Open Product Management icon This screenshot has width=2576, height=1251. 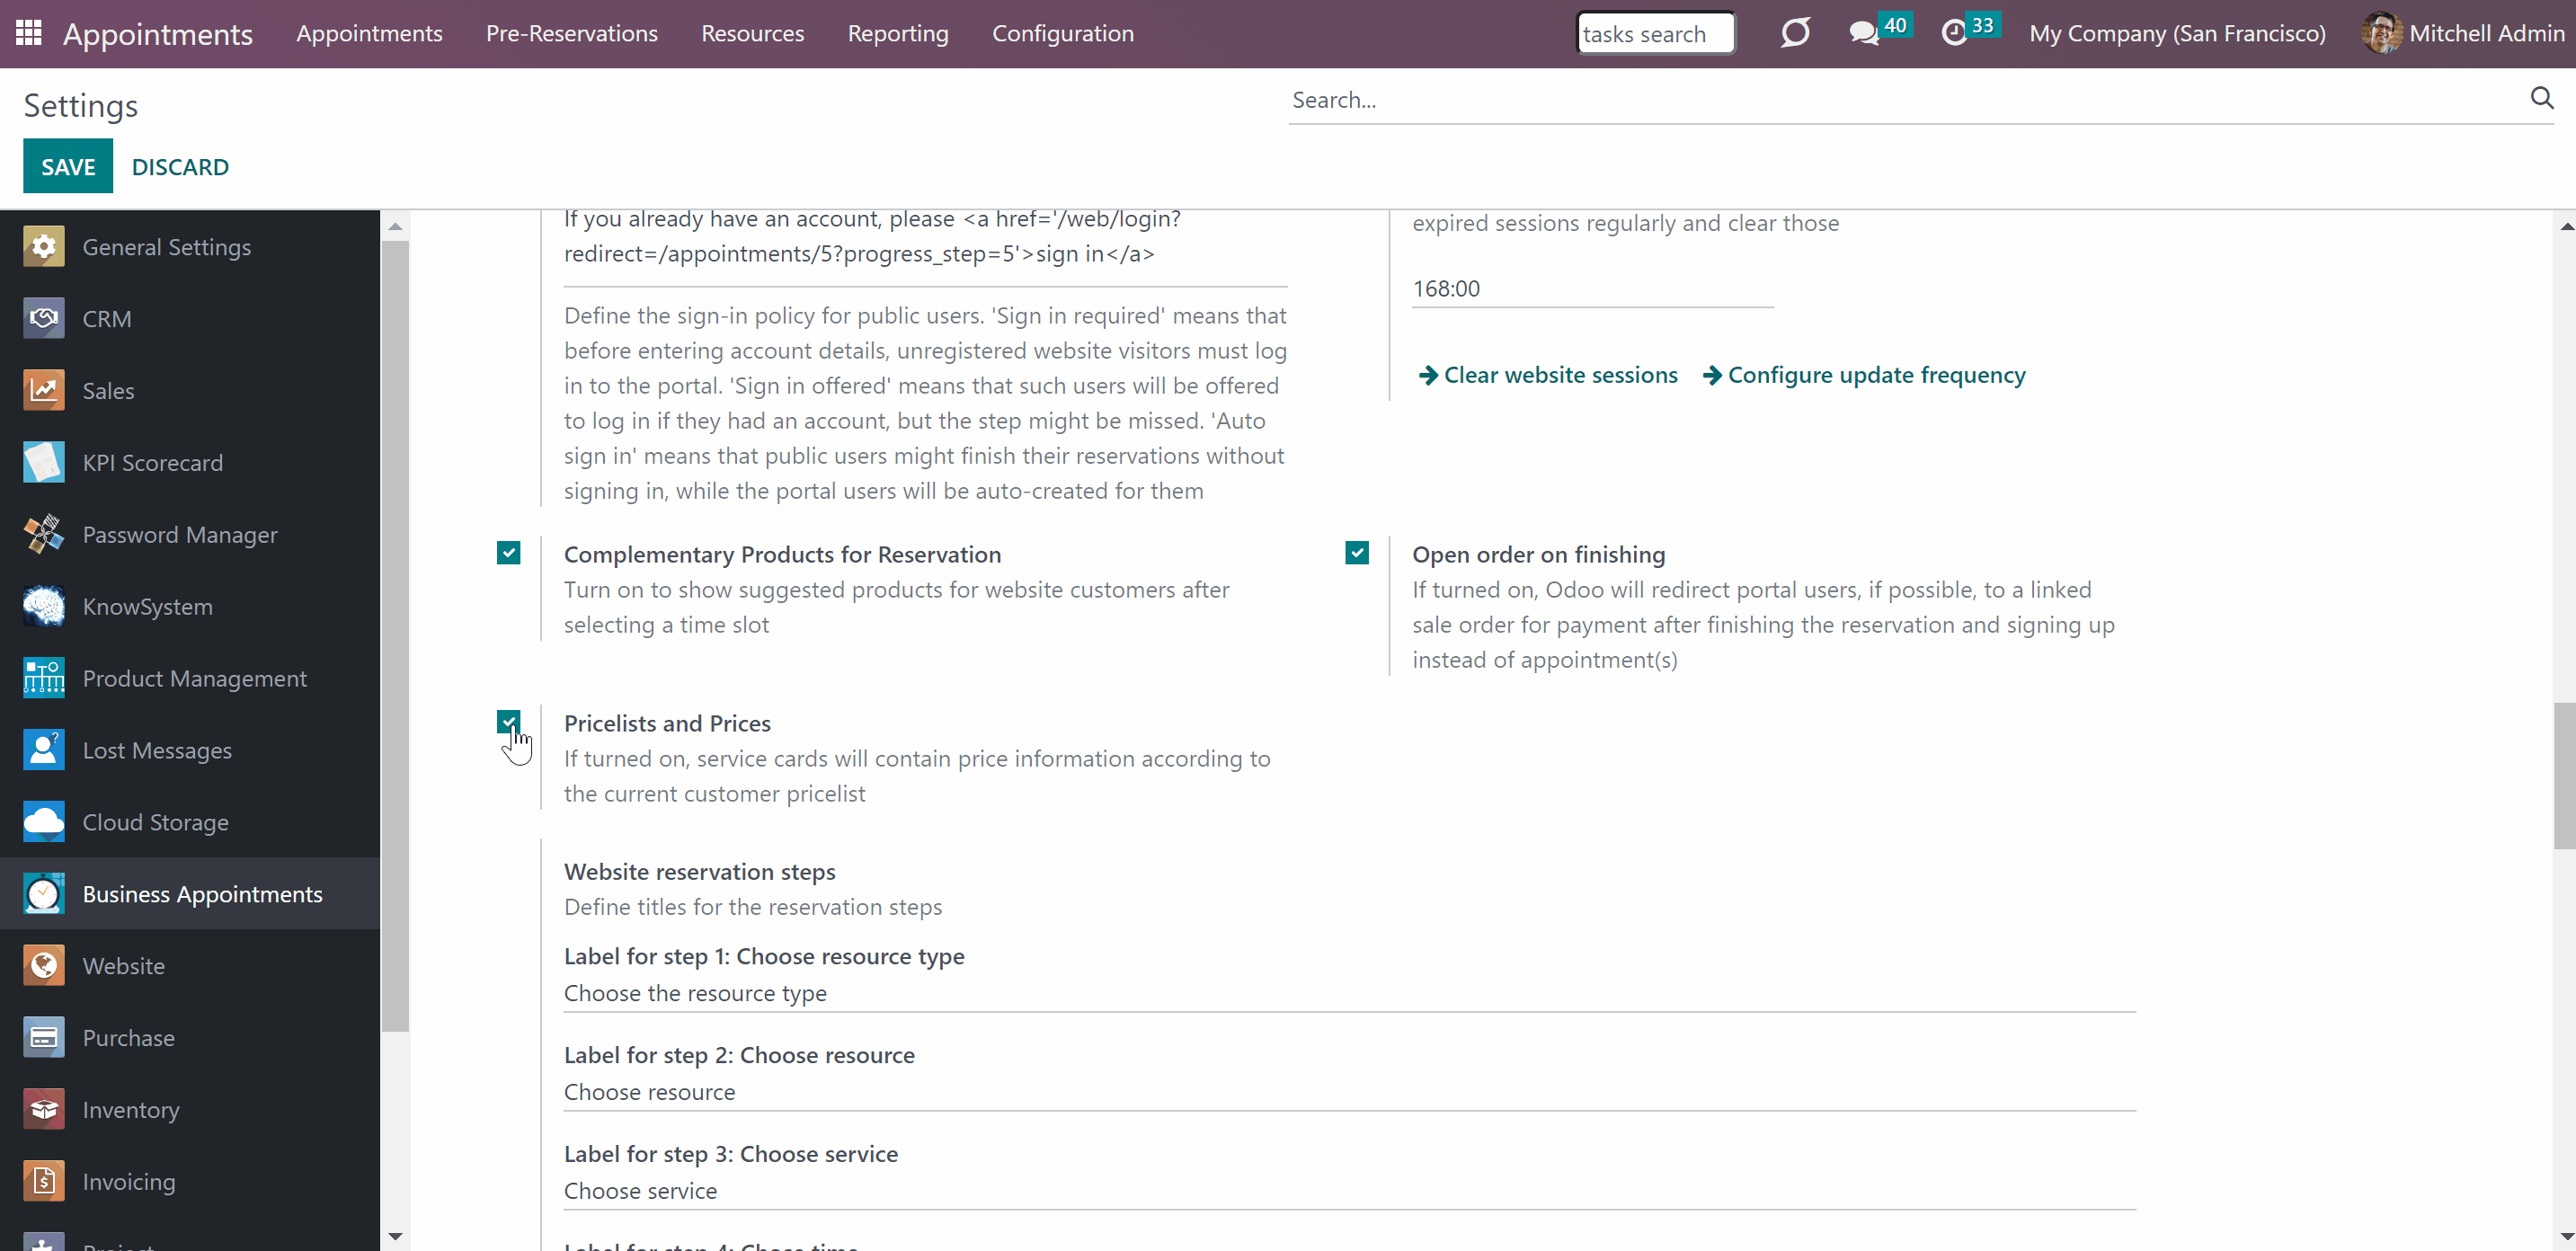point(44,679)
